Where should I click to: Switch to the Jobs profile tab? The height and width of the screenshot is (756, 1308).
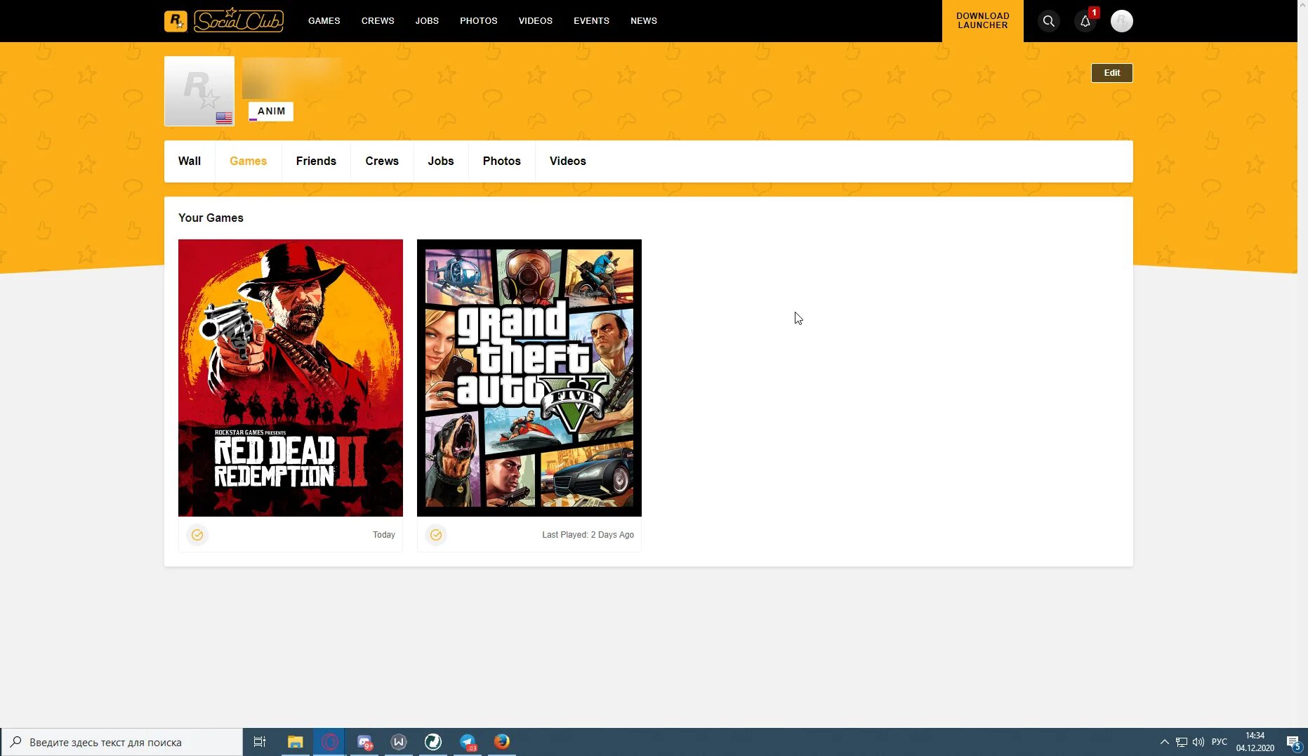(441, 161)
